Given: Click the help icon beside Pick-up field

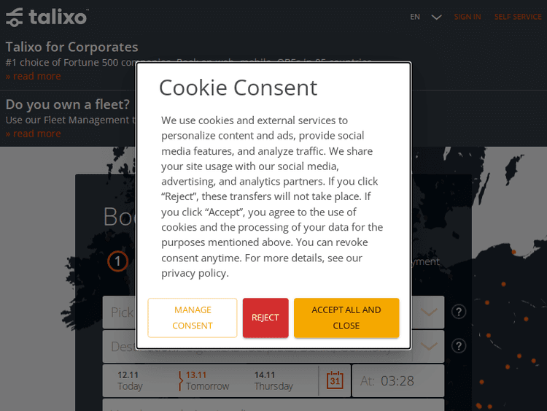Looking at the screenshot, I should click(x=459, y=312).
